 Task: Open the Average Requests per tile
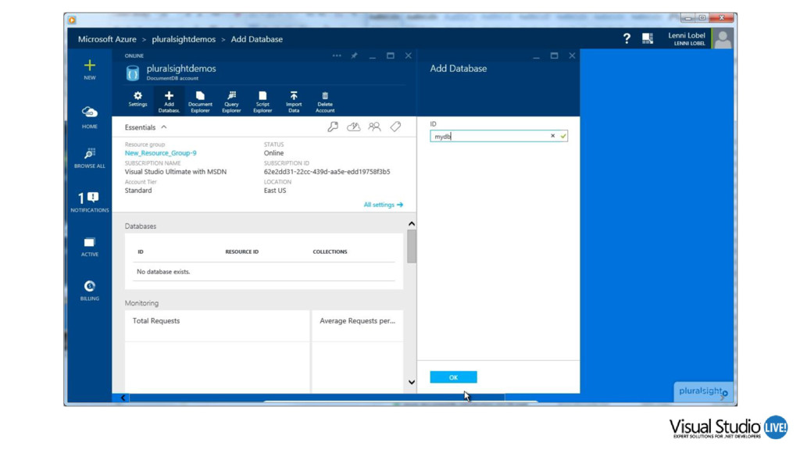(357, 351)
